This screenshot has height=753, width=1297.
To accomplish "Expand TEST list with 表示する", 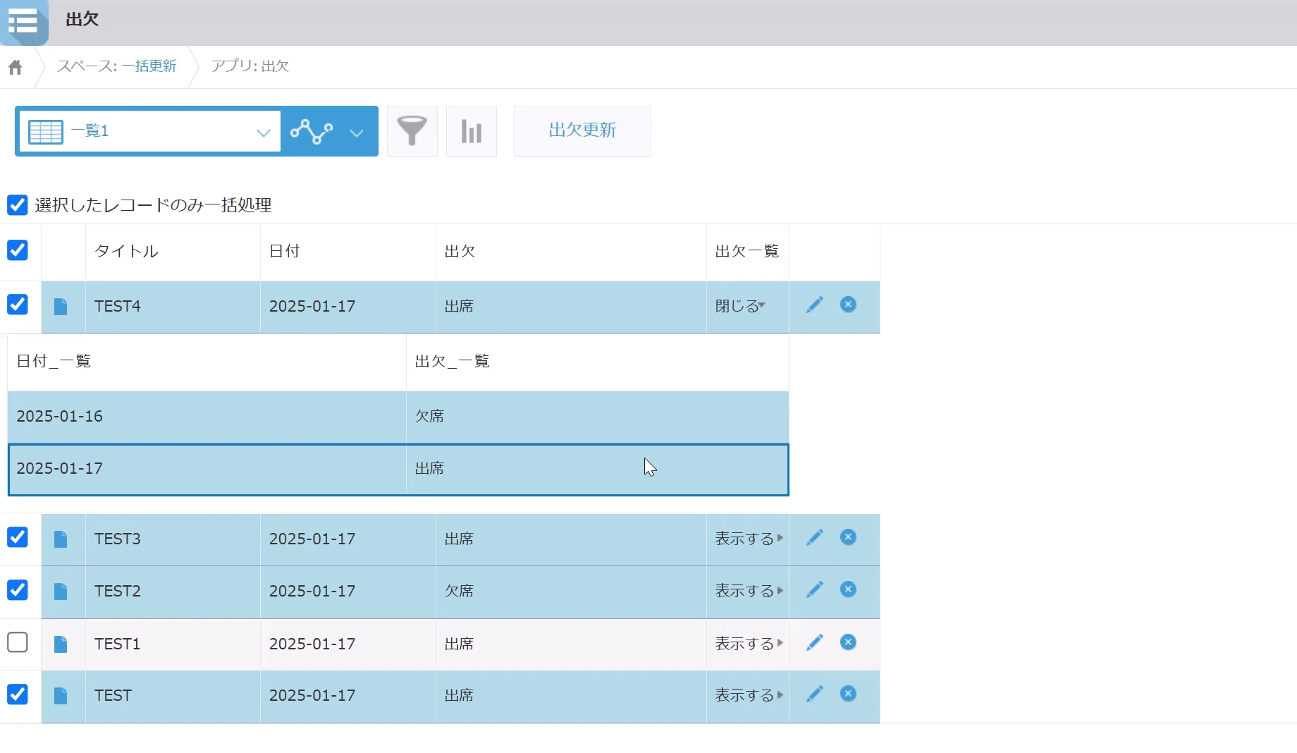I will coord(749,695).
